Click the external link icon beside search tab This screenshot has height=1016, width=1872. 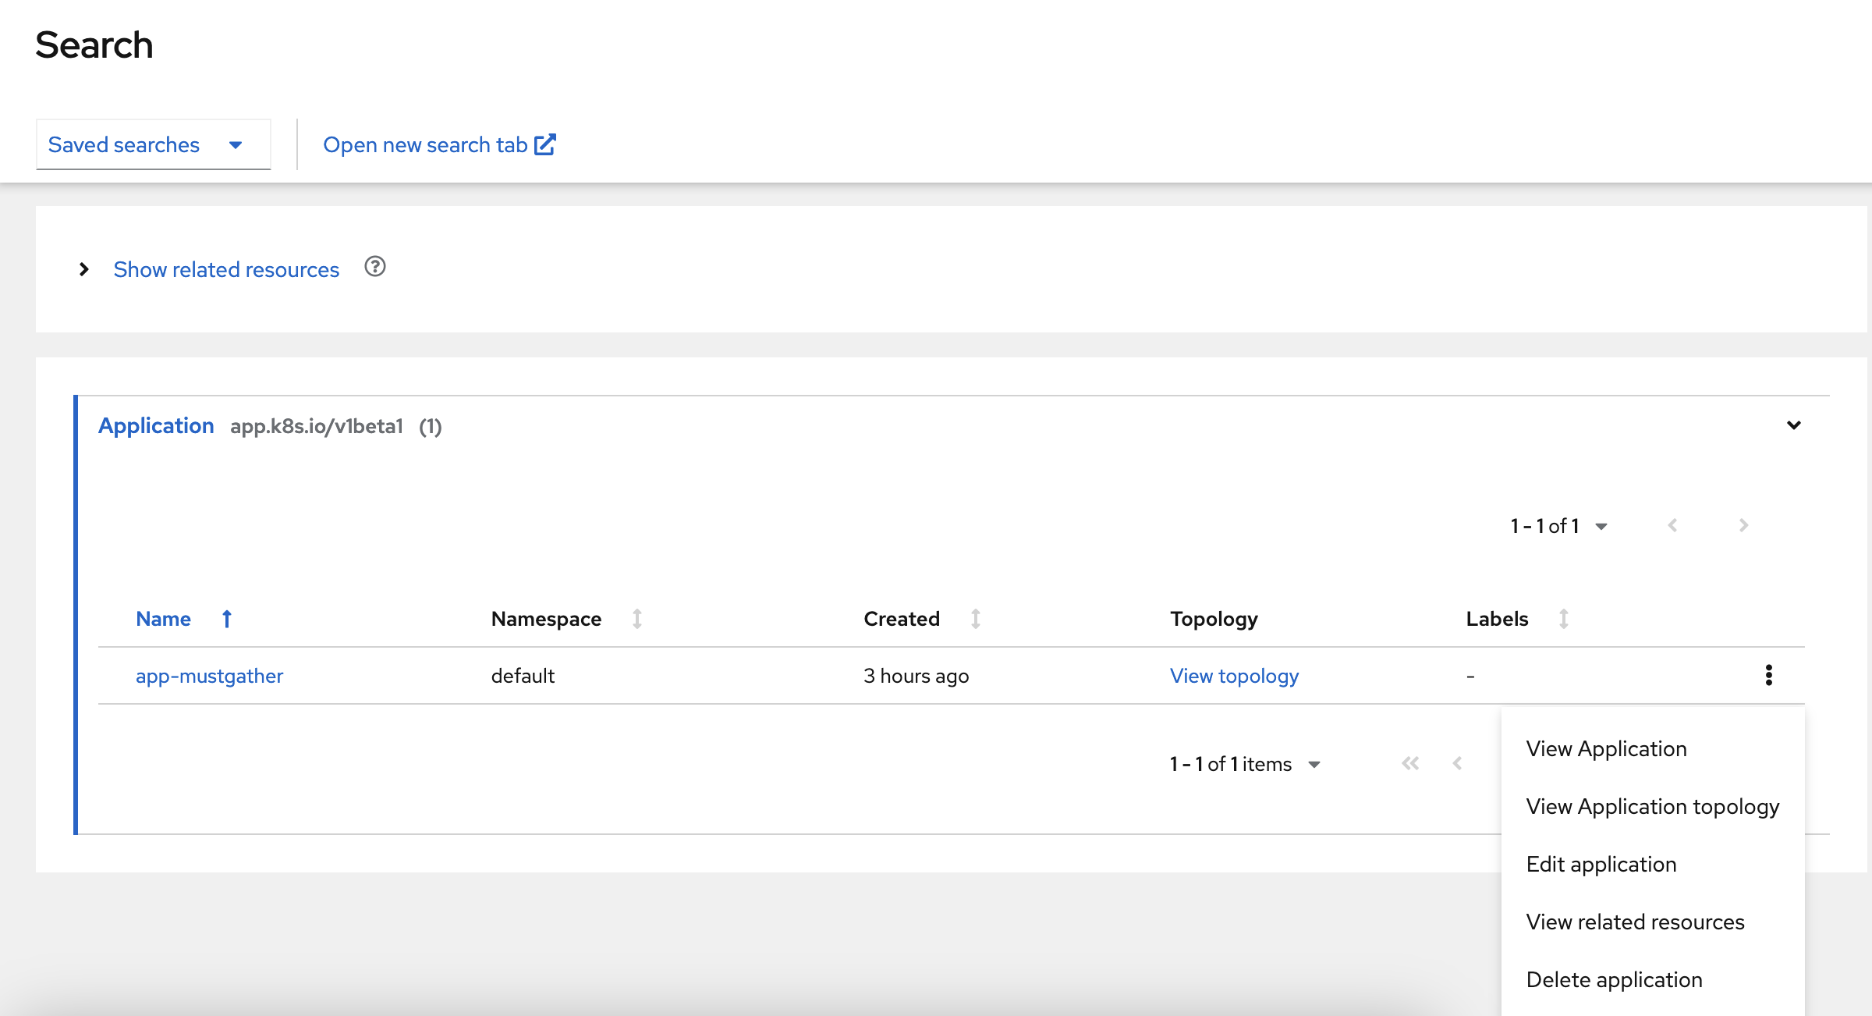(x=545, y=144)
